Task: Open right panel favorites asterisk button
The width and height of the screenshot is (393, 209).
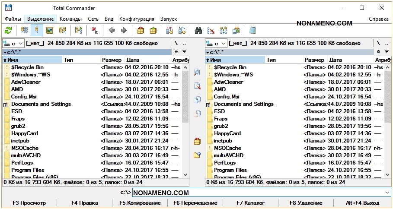Action: click(379, 52)
